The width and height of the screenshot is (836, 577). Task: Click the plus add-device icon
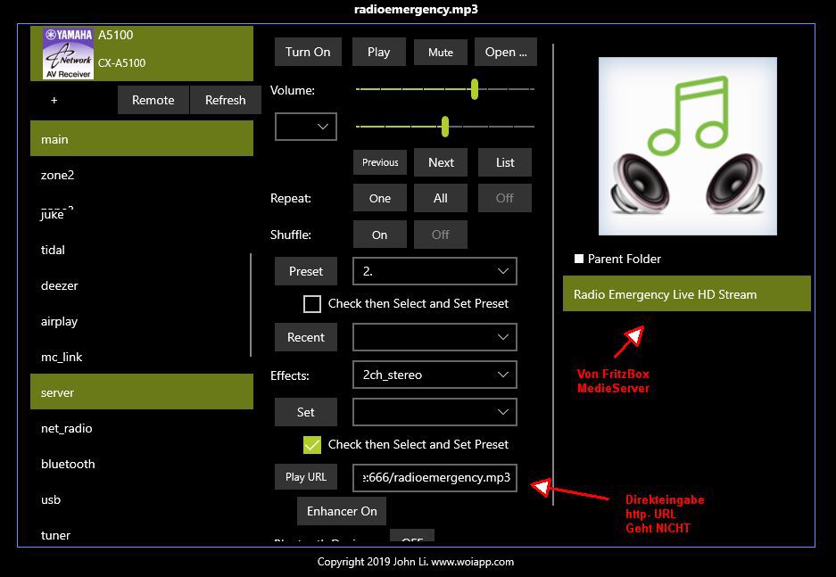click(54, 100)
